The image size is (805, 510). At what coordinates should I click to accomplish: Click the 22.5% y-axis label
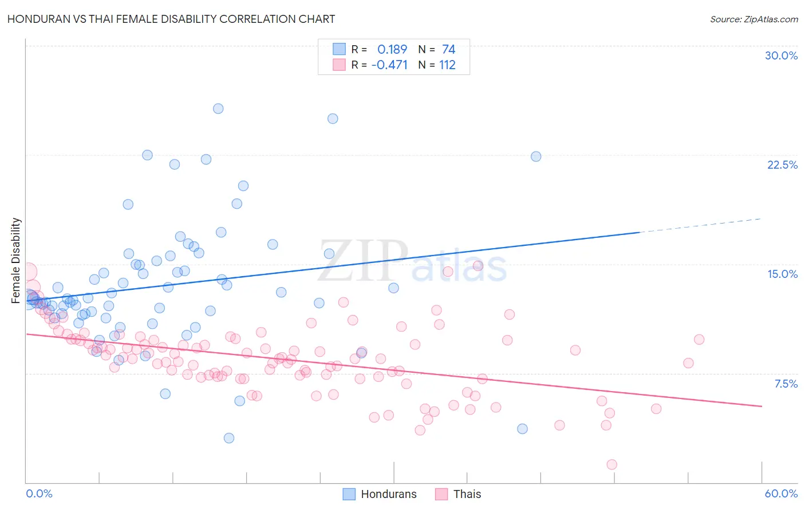[x=782, y=165]
